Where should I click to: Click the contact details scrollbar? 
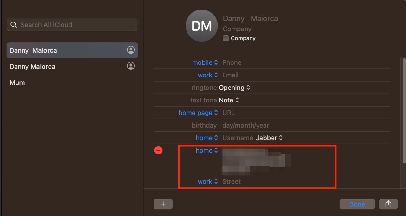[x=404, y=111]
